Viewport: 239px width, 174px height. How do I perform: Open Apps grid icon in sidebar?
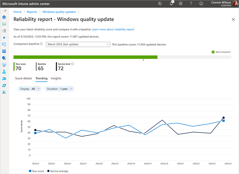click(x=4, y=51)
